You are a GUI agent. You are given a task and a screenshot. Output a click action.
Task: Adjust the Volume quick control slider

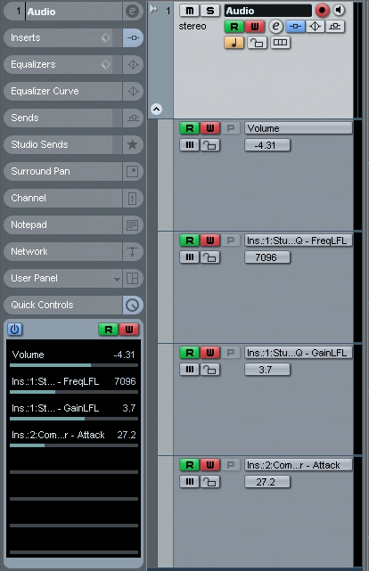74,365
